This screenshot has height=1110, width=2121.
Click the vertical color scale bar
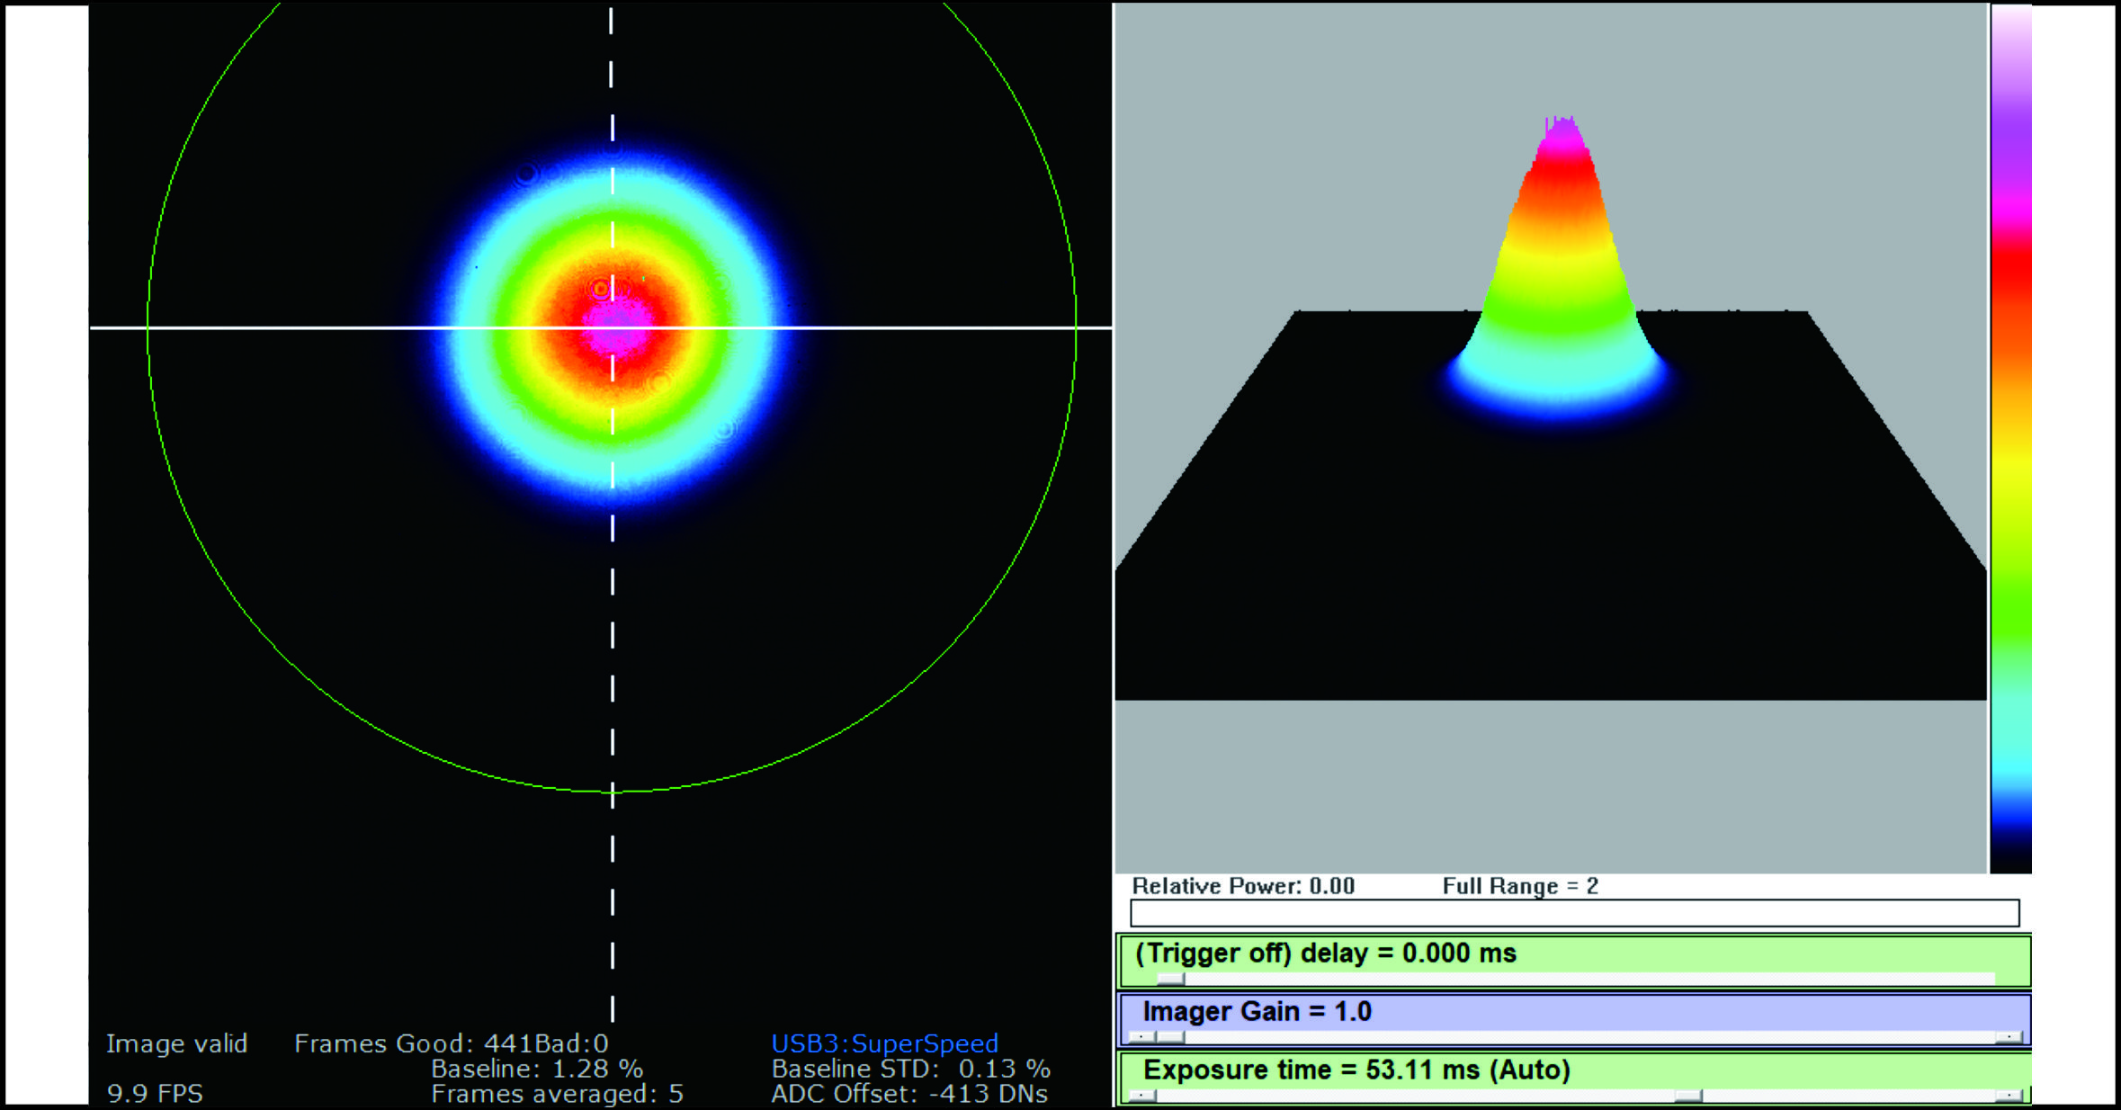point(2010,438)
